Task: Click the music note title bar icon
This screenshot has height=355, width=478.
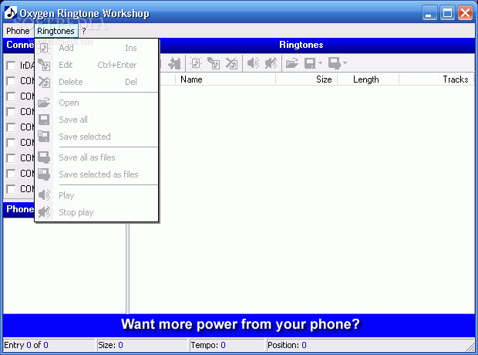Action: 10,13
